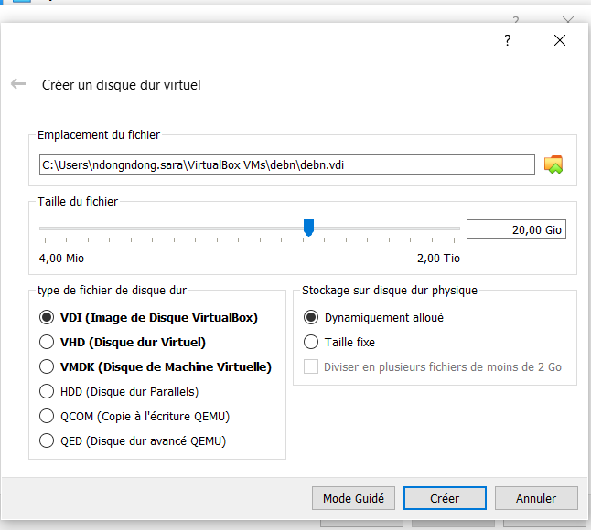591x530 pixels.
Task: Choose Taille fixe storage
Action: click(x=339, y=342)
